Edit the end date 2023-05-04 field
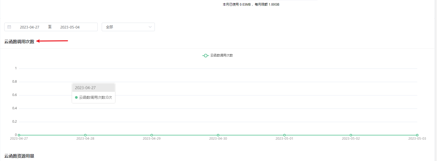This screenshot has height=161, width=437. [70, 27]
